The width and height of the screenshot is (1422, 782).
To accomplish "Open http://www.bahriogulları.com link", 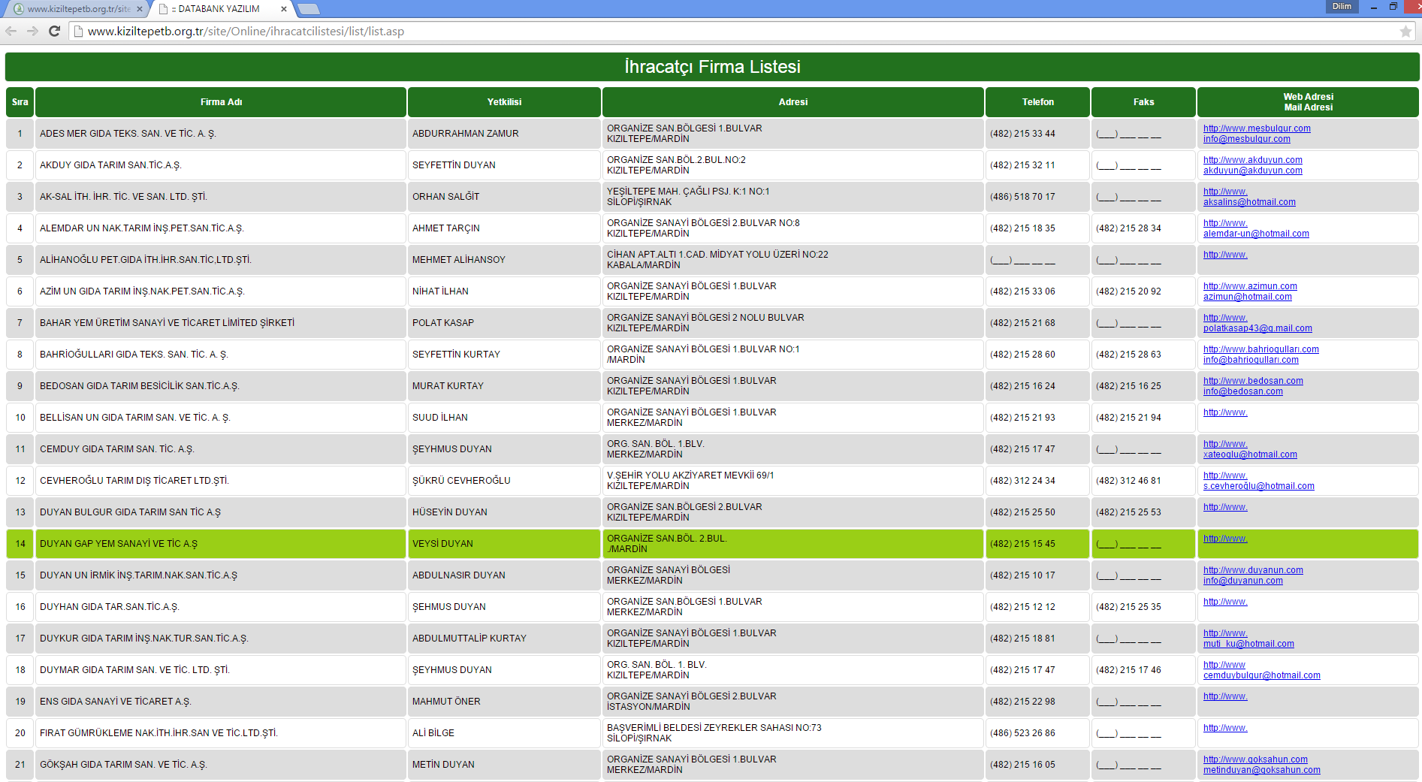I will pyautogui.click(x=1261, y=349).
